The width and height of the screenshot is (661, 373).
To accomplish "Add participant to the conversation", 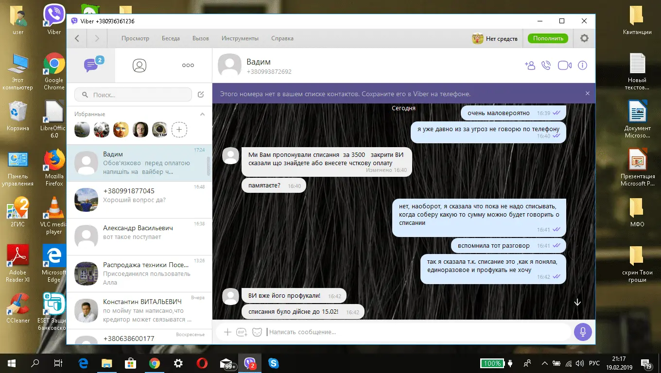I will click(530, 66).
